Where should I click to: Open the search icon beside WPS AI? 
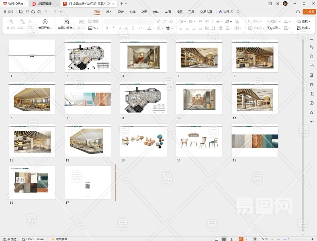238,12
